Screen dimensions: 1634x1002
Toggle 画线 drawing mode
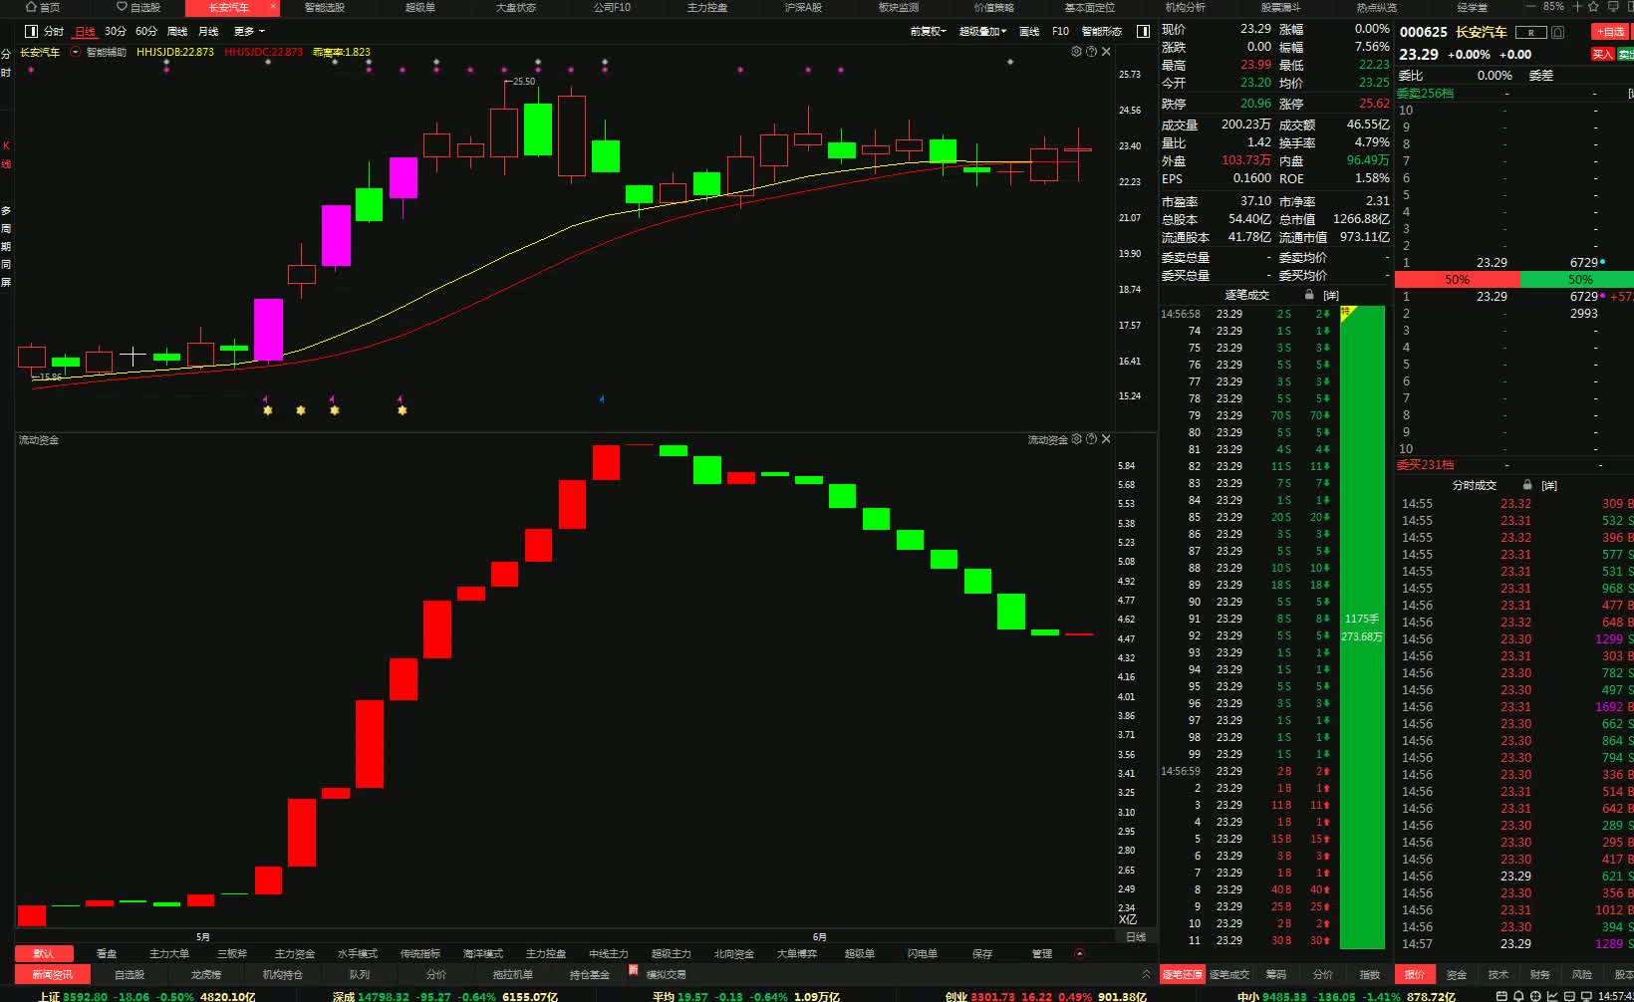[1029, 32]
